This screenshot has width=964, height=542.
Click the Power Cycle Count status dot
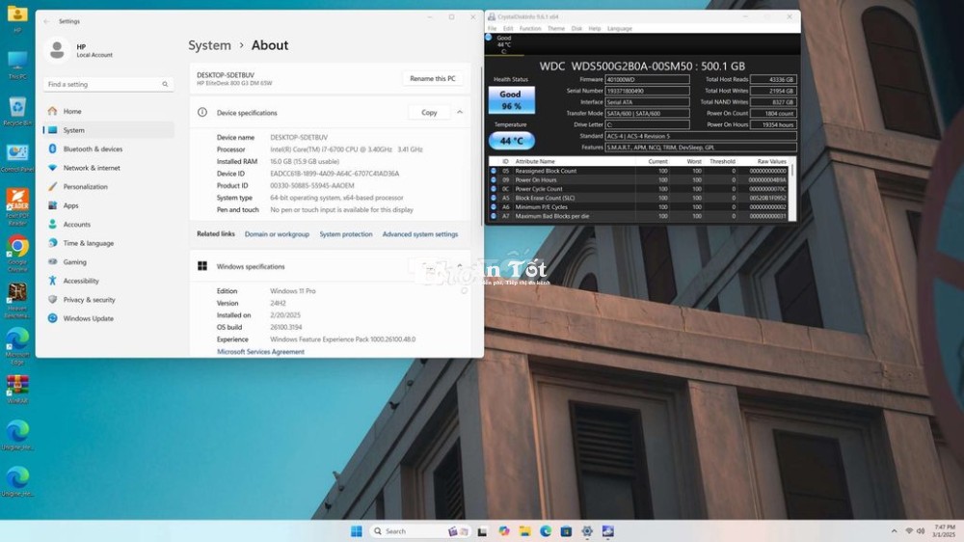click(493, 189)
